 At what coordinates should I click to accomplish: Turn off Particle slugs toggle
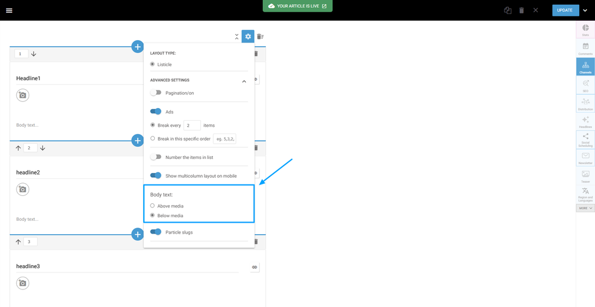coord(156,232)
